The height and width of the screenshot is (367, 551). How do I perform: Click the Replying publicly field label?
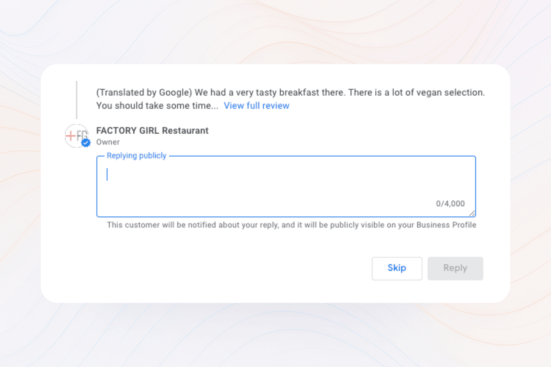pos(136,156)
